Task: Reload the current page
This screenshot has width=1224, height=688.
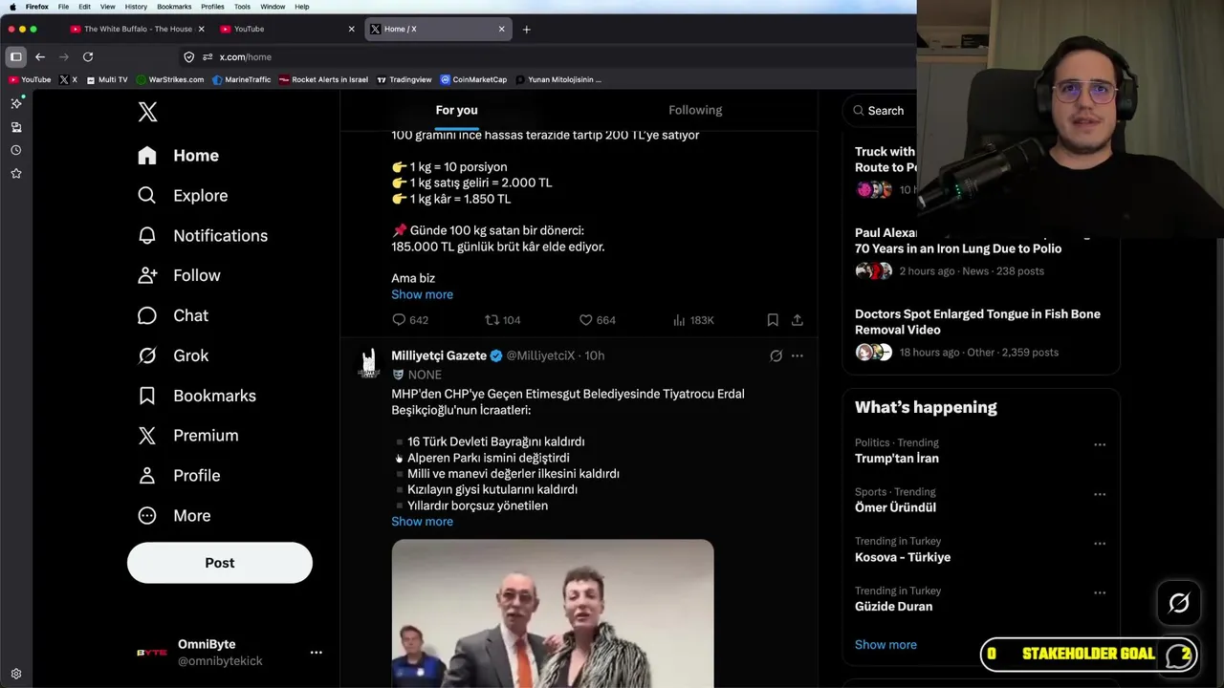Action: coord(88,57)
